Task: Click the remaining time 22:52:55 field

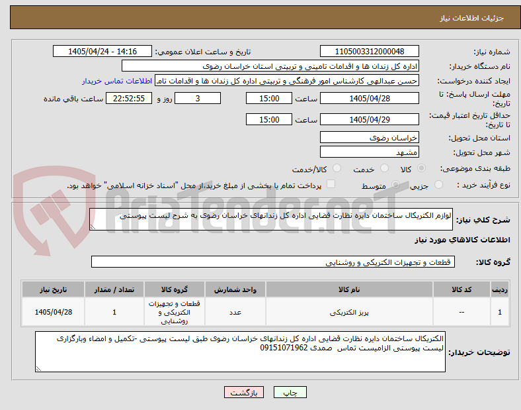Action: click(129, 99)
